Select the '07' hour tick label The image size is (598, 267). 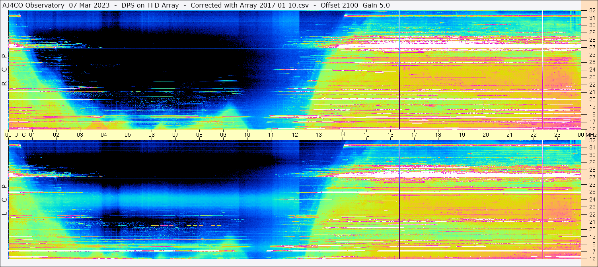point(175,135)
